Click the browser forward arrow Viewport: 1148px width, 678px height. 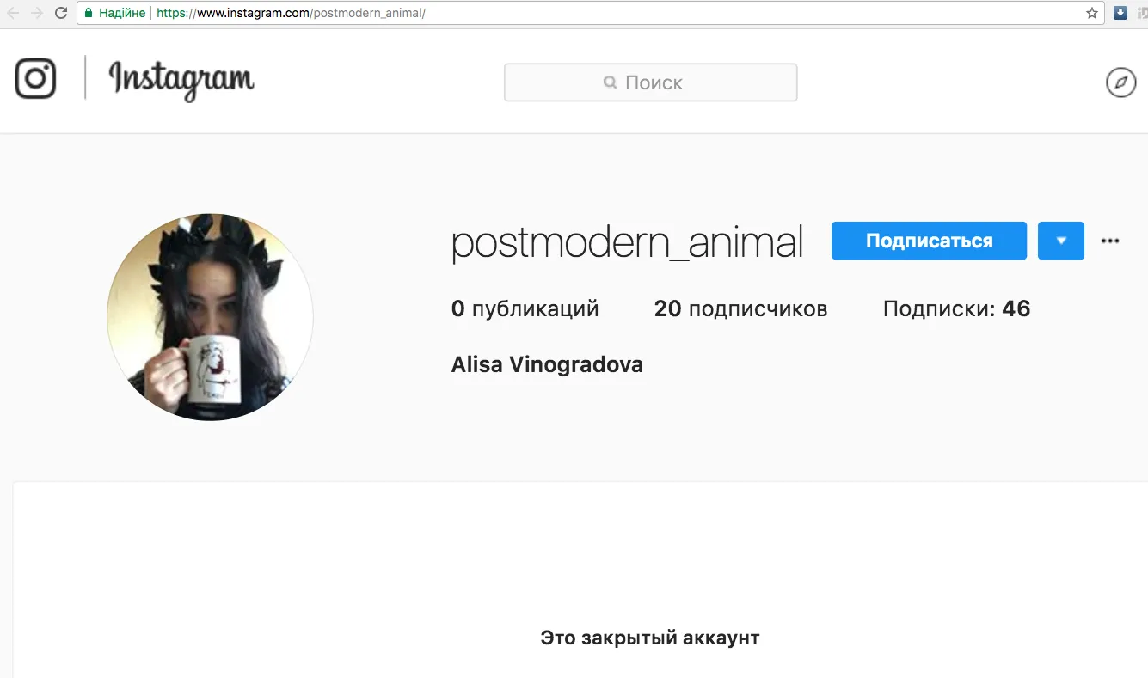coord(36,13)
